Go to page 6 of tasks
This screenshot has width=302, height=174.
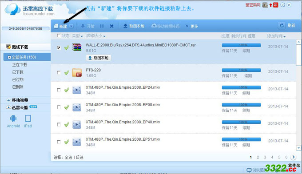tap(286, 157)
